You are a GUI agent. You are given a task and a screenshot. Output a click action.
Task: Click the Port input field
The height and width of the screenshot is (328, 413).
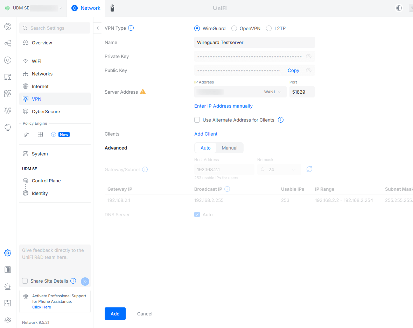click(x=302, y=92)
